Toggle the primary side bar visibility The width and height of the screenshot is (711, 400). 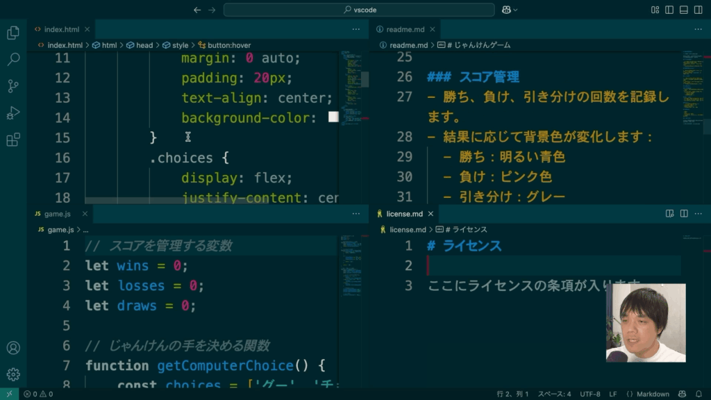tap(669, 10)
